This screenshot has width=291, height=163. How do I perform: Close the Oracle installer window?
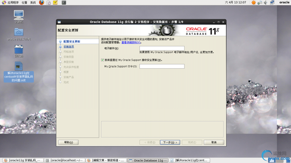(223, 22)
